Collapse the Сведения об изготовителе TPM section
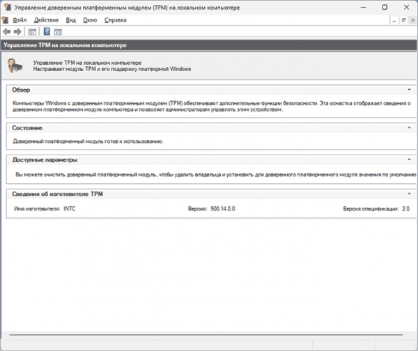Viewport: 418px width, 351px height. coord(409,194)
